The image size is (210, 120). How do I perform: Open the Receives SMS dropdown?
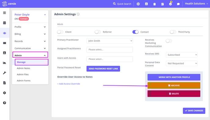pos(182,55)
